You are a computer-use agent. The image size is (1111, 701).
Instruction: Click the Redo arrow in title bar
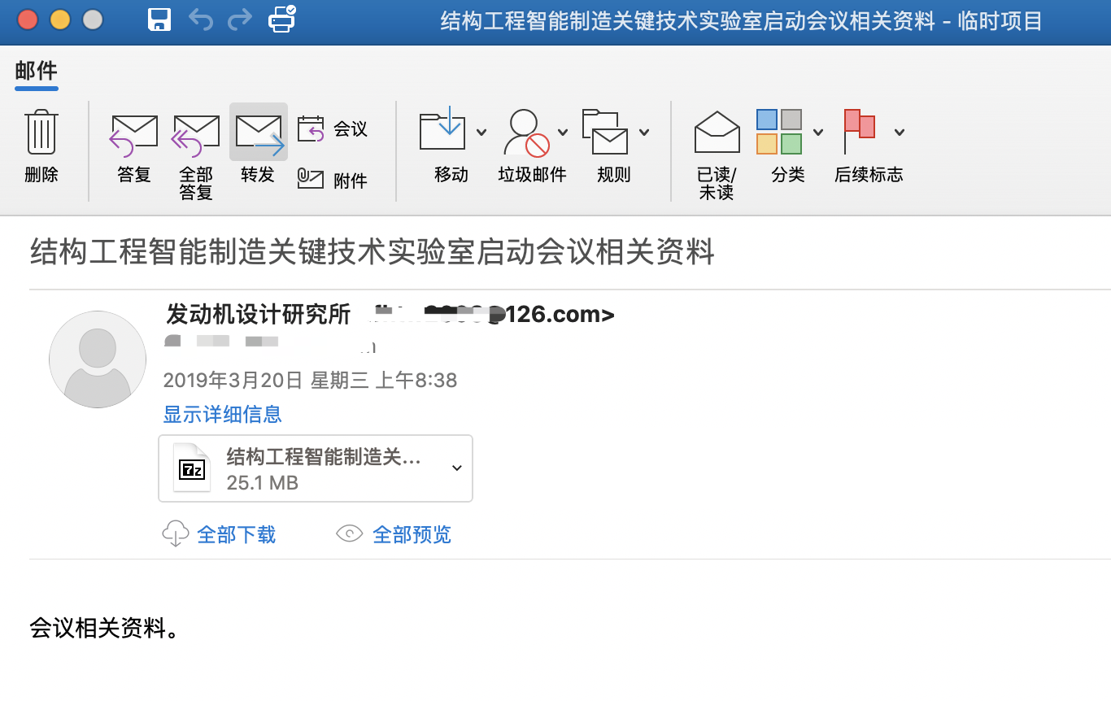point(239,20)
